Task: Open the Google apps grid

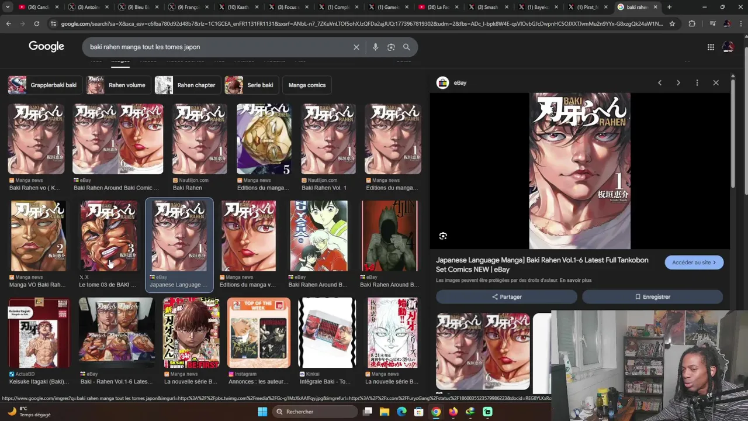Action: 711,47
